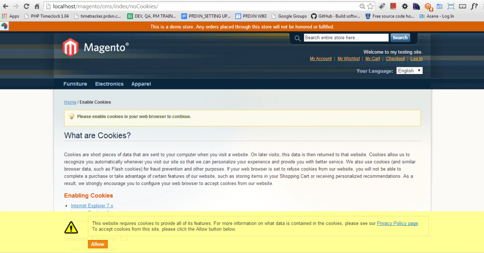Open the red book extension icon
Viewport: 484px width, 253px height.
pos(393,6)
